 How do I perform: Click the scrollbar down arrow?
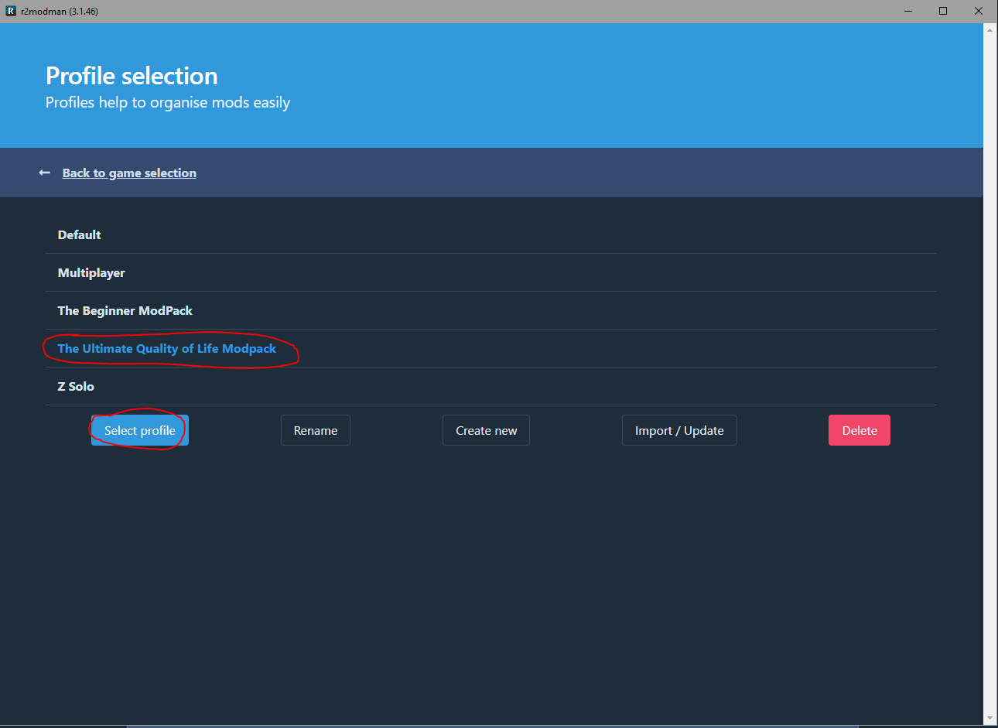click(990, 718)
